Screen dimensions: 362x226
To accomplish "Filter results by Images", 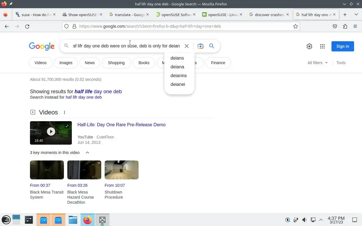I will [66, 63].
